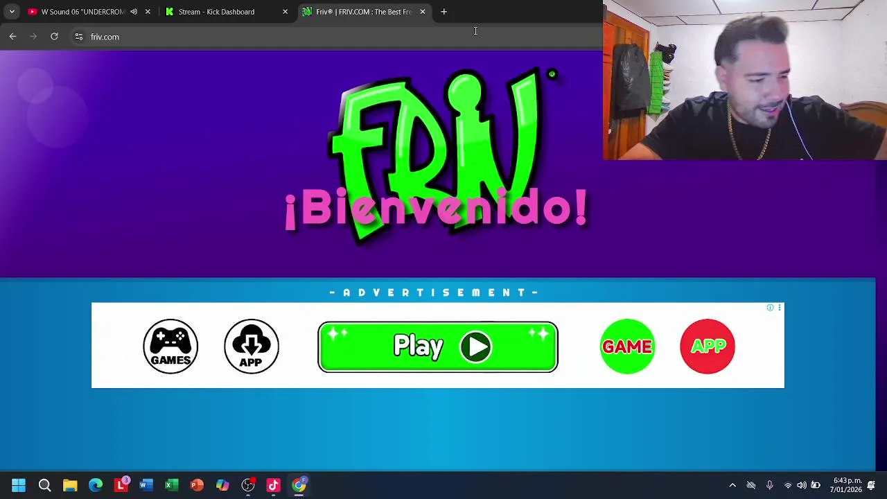Close the Friv browser tab
The width and height of the screenshot is (887, 499).
[423, 12]
